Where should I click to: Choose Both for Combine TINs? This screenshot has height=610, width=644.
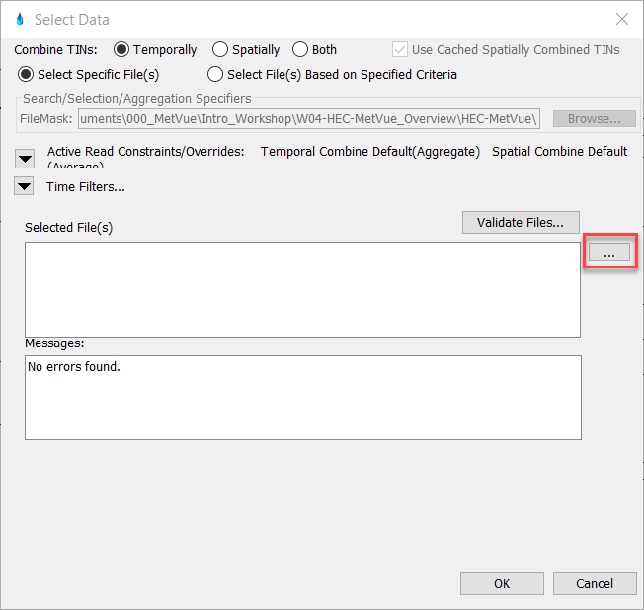(300, 49)
